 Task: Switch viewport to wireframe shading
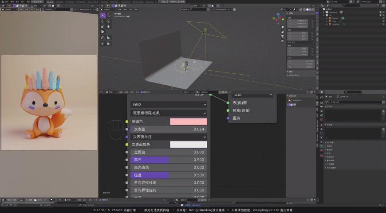[x=304, y=10]
